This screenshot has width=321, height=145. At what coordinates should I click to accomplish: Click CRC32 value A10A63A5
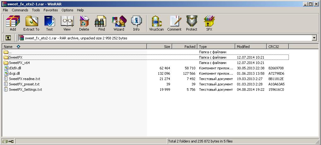click(276, 84)
